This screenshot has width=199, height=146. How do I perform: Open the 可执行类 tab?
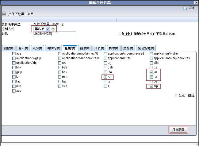[x=53, y=48]
